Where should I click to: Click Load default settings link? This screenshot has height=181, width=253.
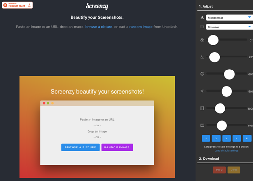tap(226, 151)
